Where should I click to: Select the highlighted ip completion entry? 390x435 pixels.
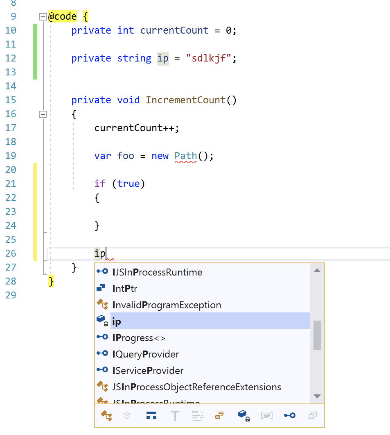[117, 321]
